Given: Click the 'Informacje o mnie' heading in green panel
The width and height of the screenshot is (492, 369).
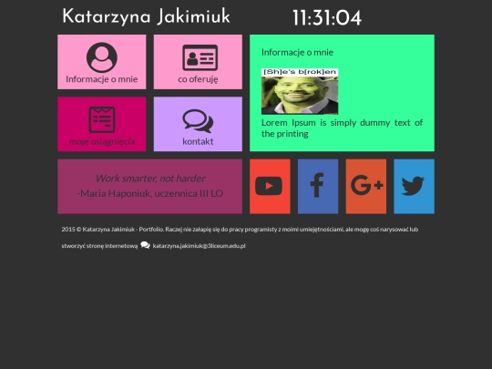Looking at the screenshot, I should (x=297, y=53).
